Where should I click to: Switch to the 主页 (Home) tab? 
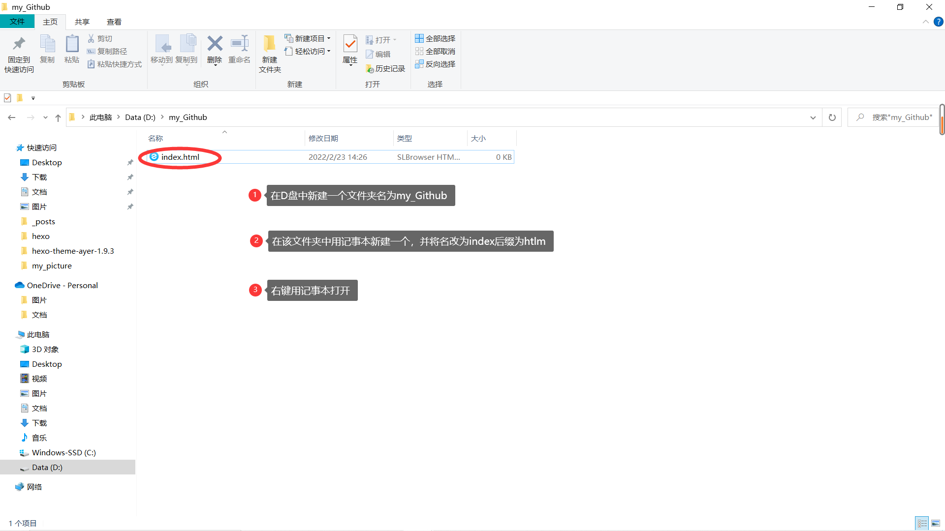[50, 22]
